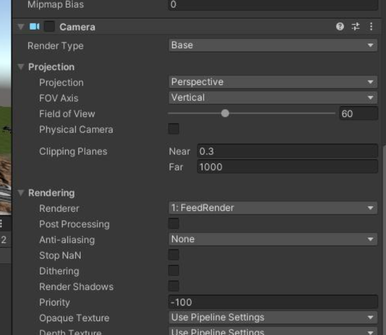Open the Anti-aliasing dropdown

273,239
